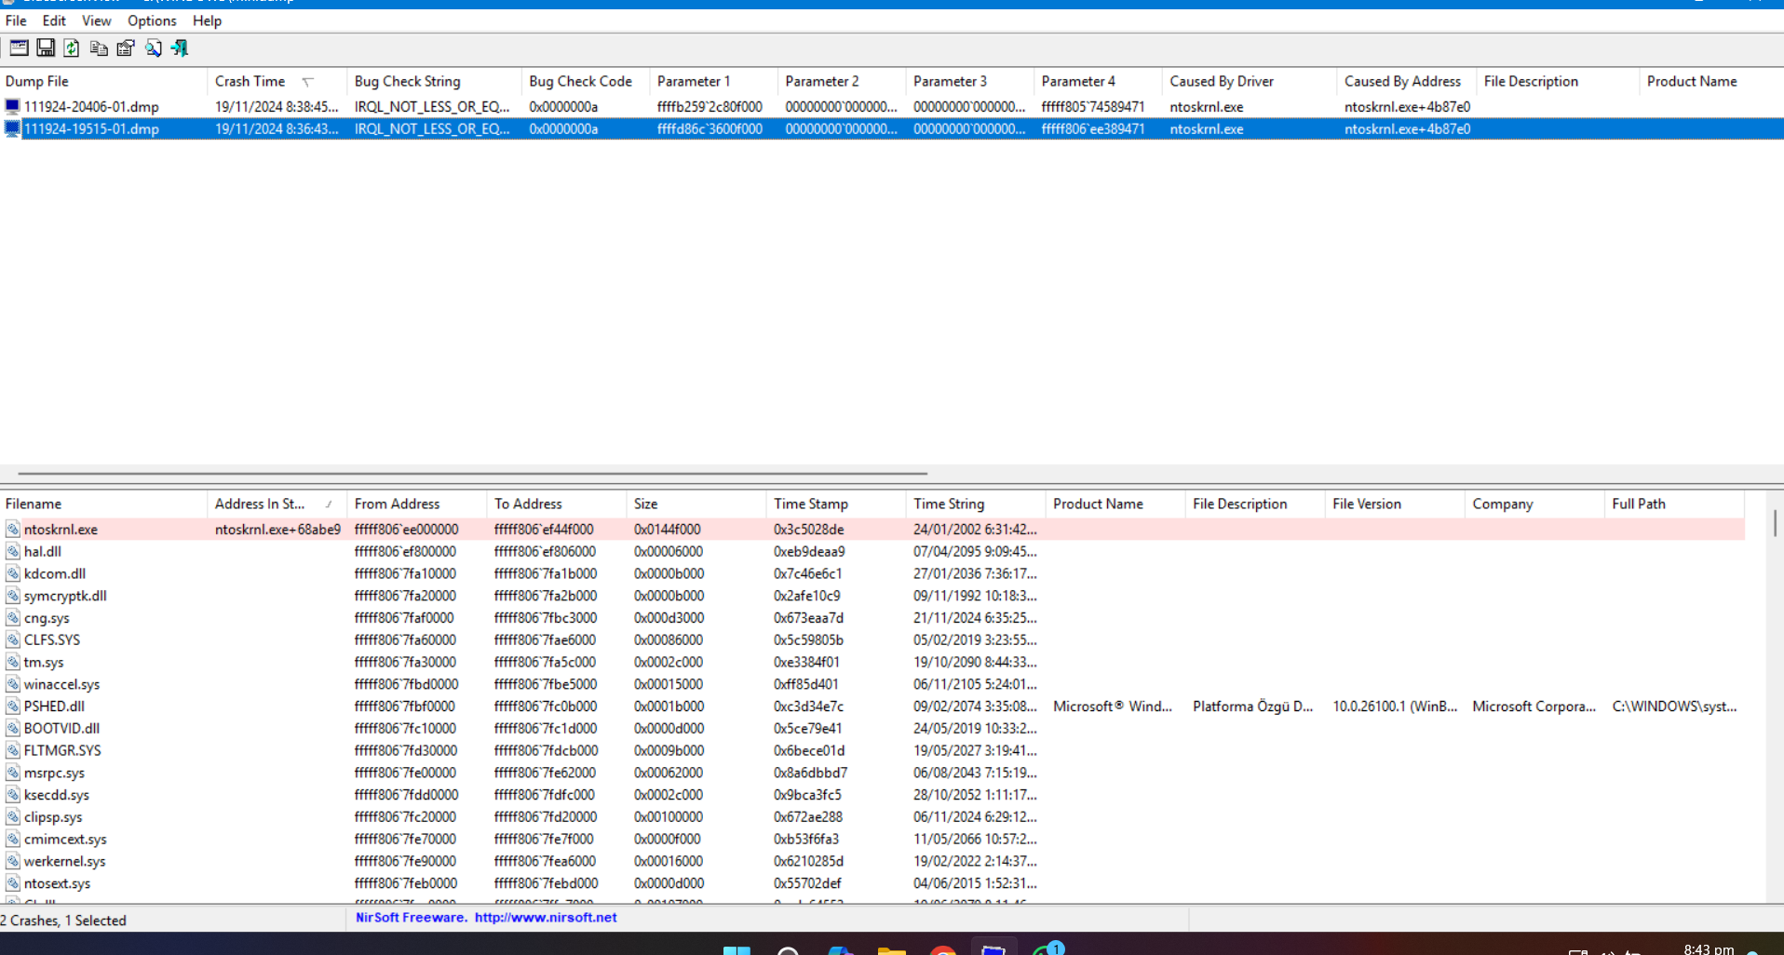Click the Platforma Özgü D... description cell

coord(1253,706)
